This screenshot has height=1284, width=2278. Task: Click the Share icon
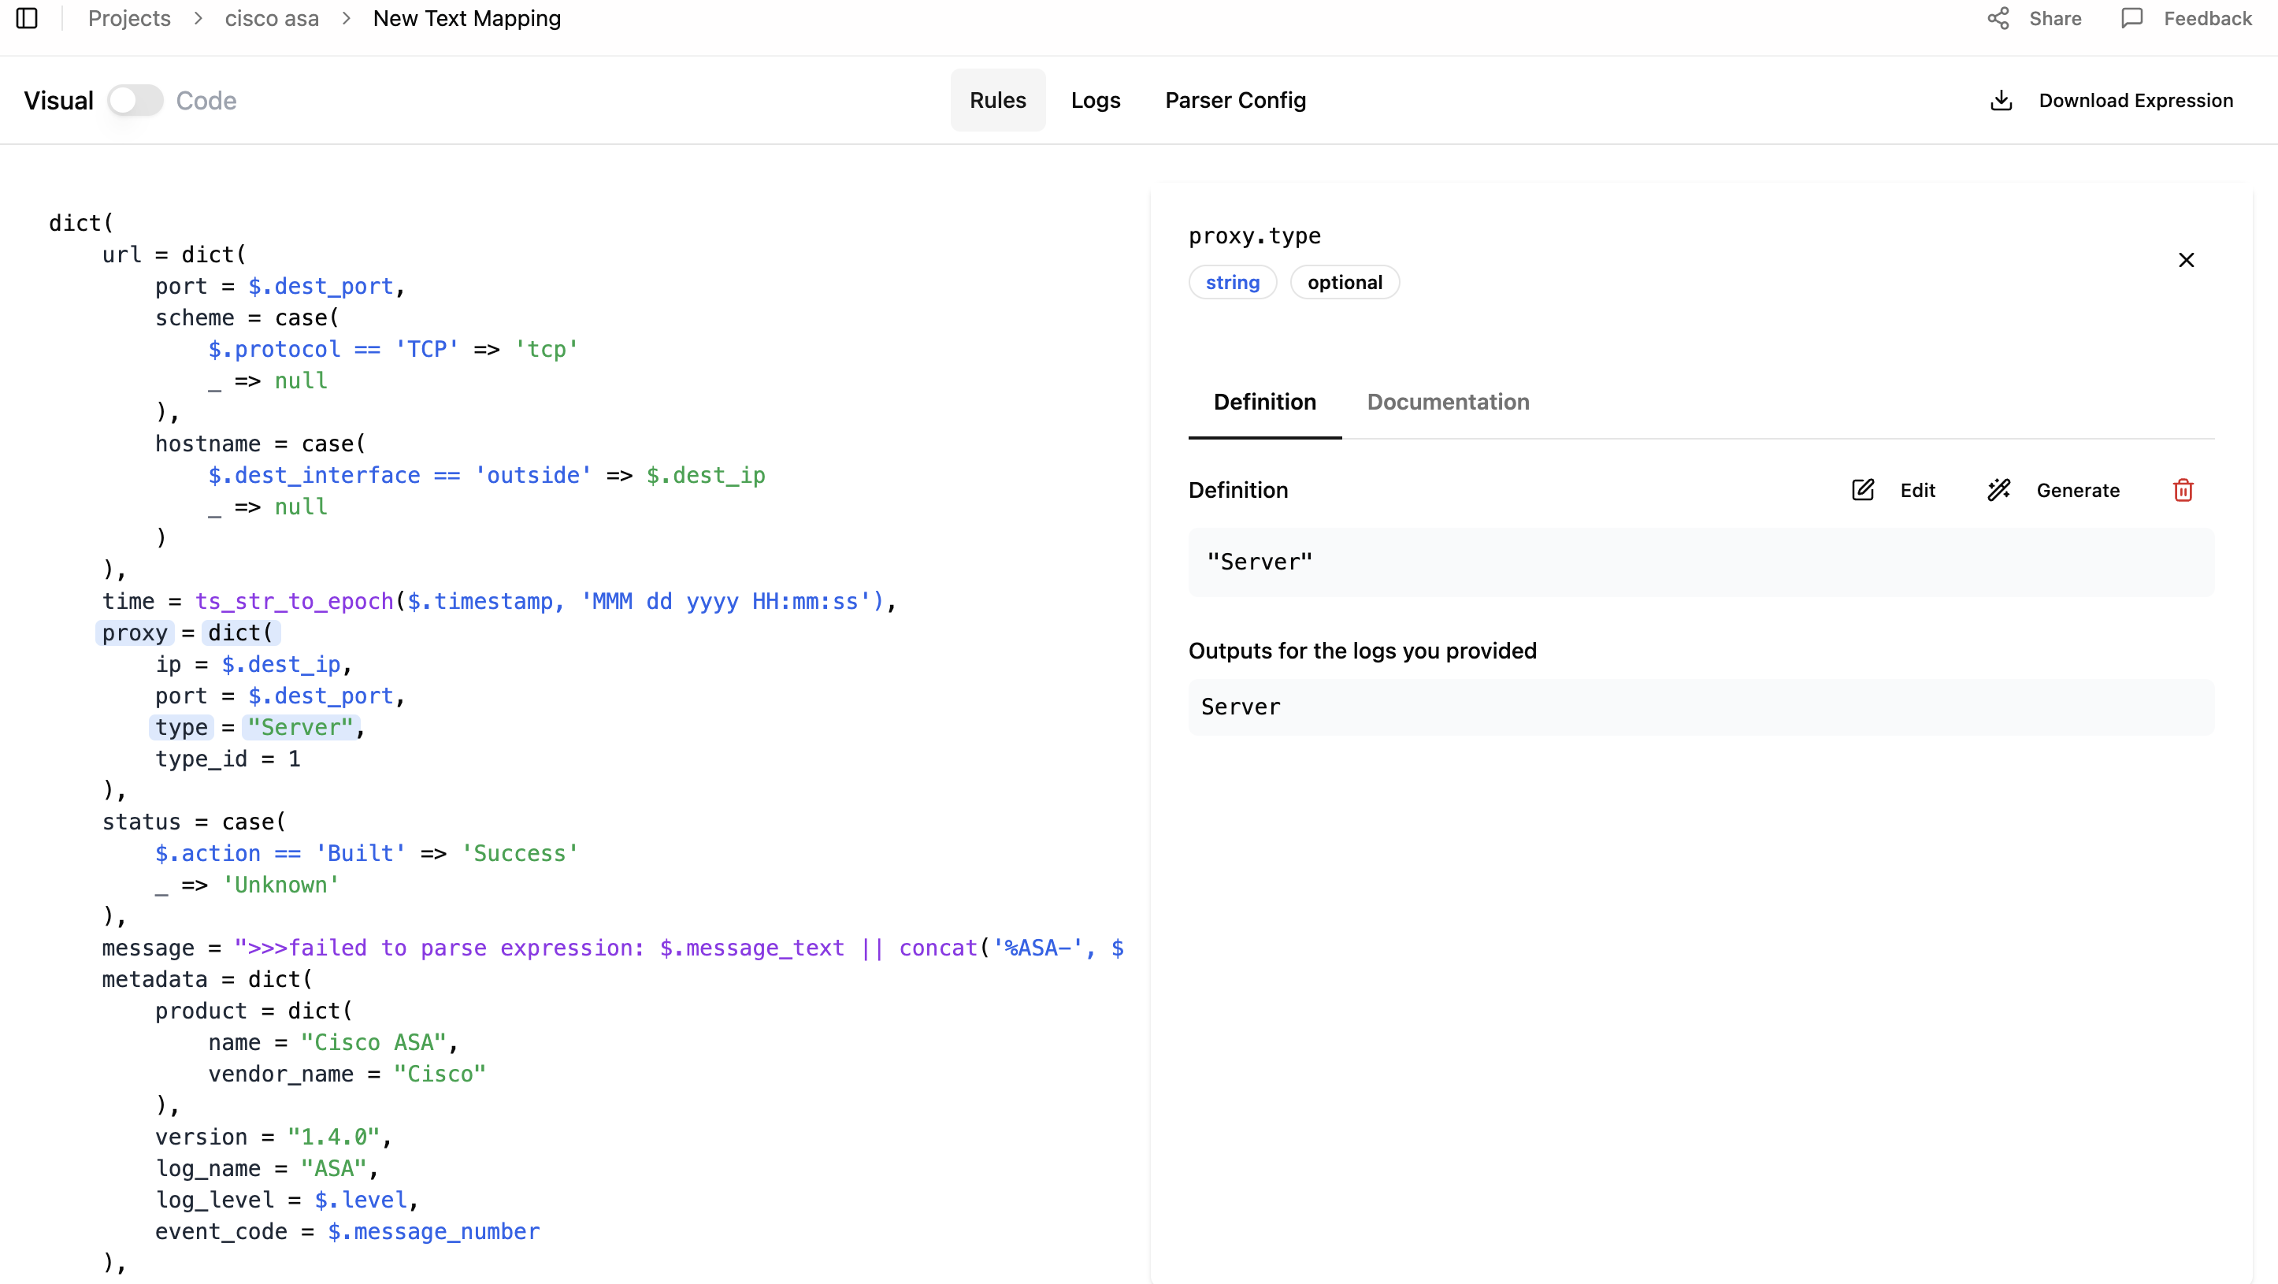click(x=1998, y=19)
